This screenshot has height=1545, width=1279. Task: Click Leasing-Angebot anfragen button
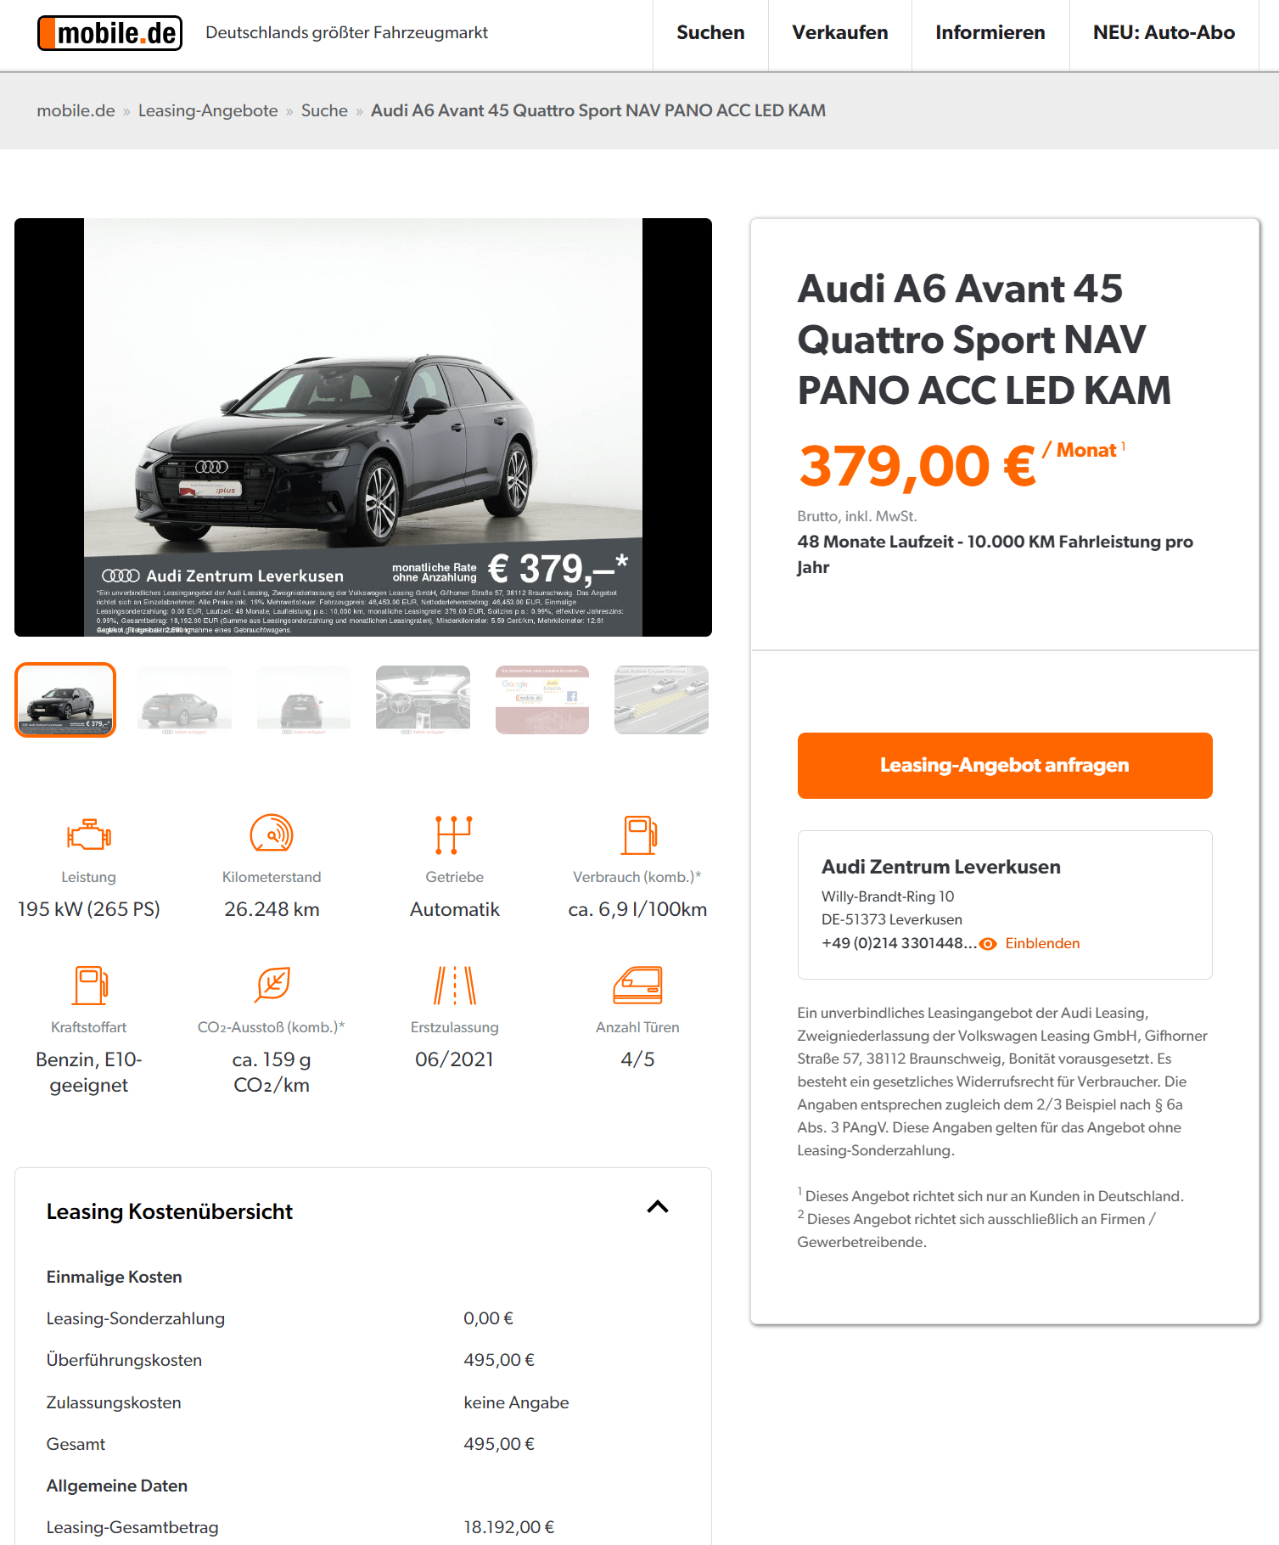click(x=1005, y=766)
